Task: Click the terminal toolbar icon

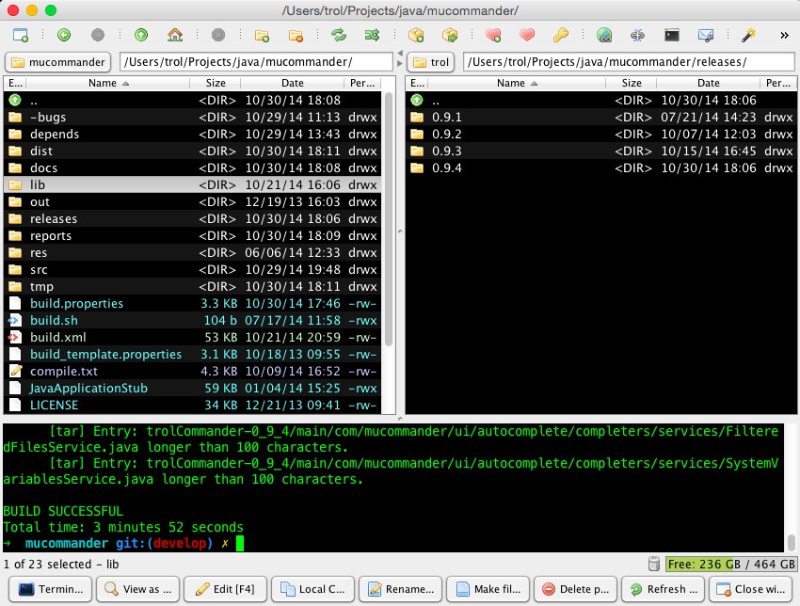Action: click(672, 36)
